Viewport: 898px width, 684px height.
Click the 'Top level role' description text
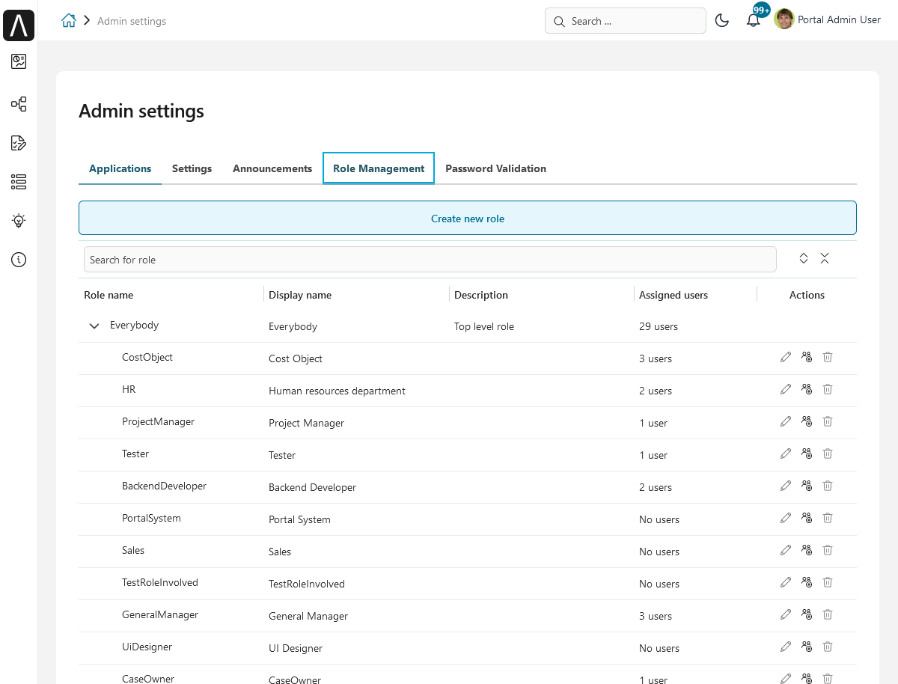pos(484,326)
